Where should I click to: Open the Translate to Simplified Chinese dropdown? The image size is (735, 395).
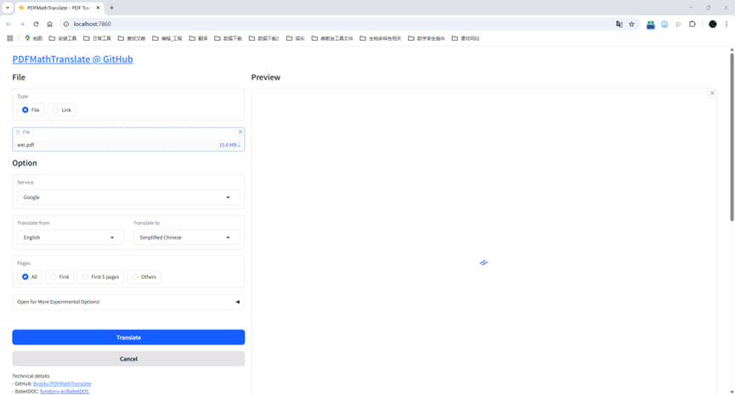click(x=187, y=238)
